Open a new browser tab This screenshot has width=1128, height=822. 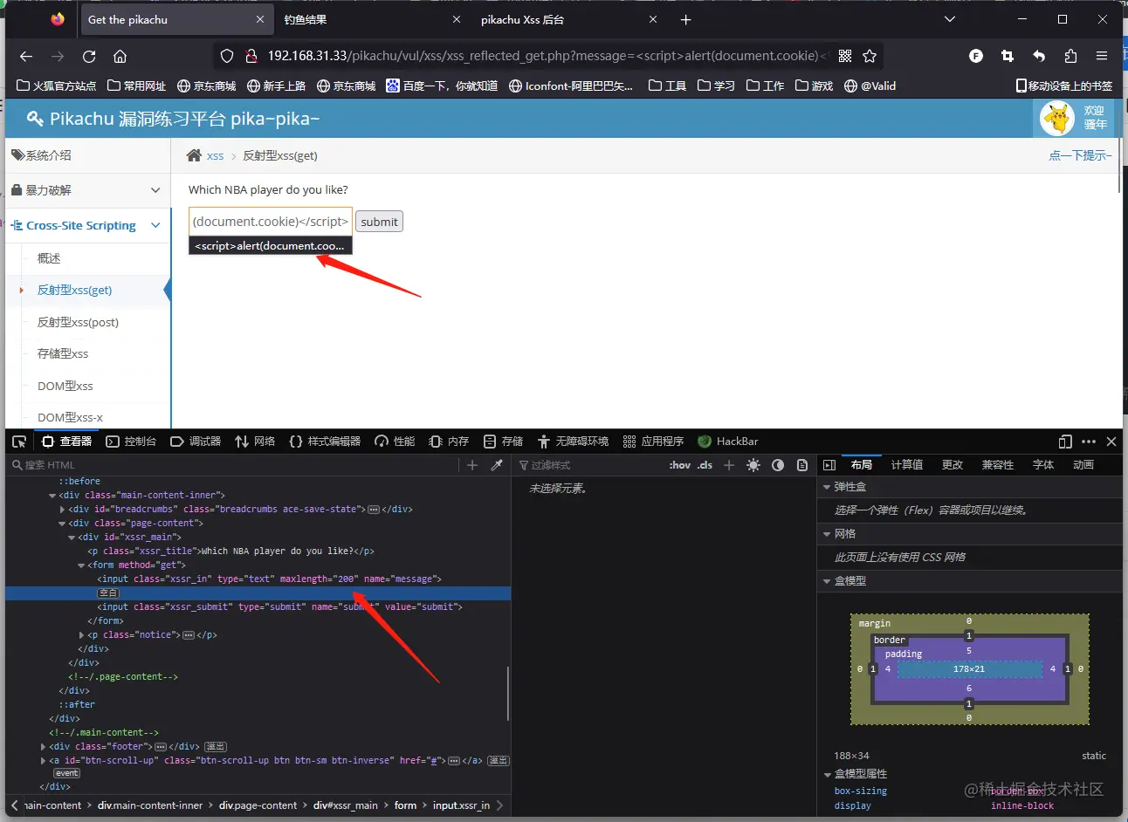point(686,19)
